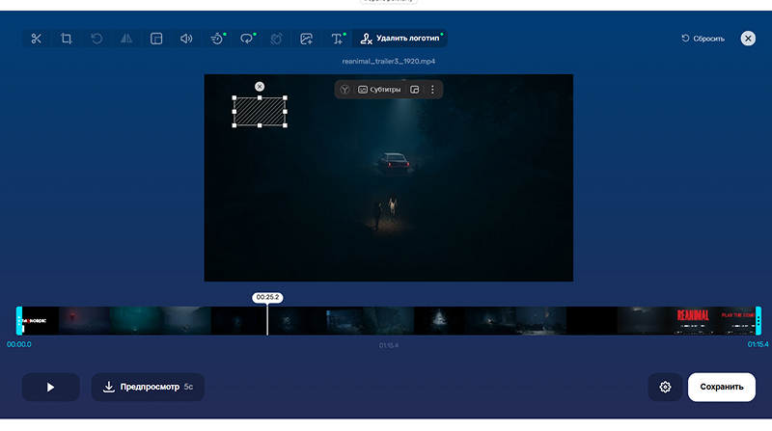Toggle picture-in-picture on the video overlay
772x431 pixels.
click(415, 90)
